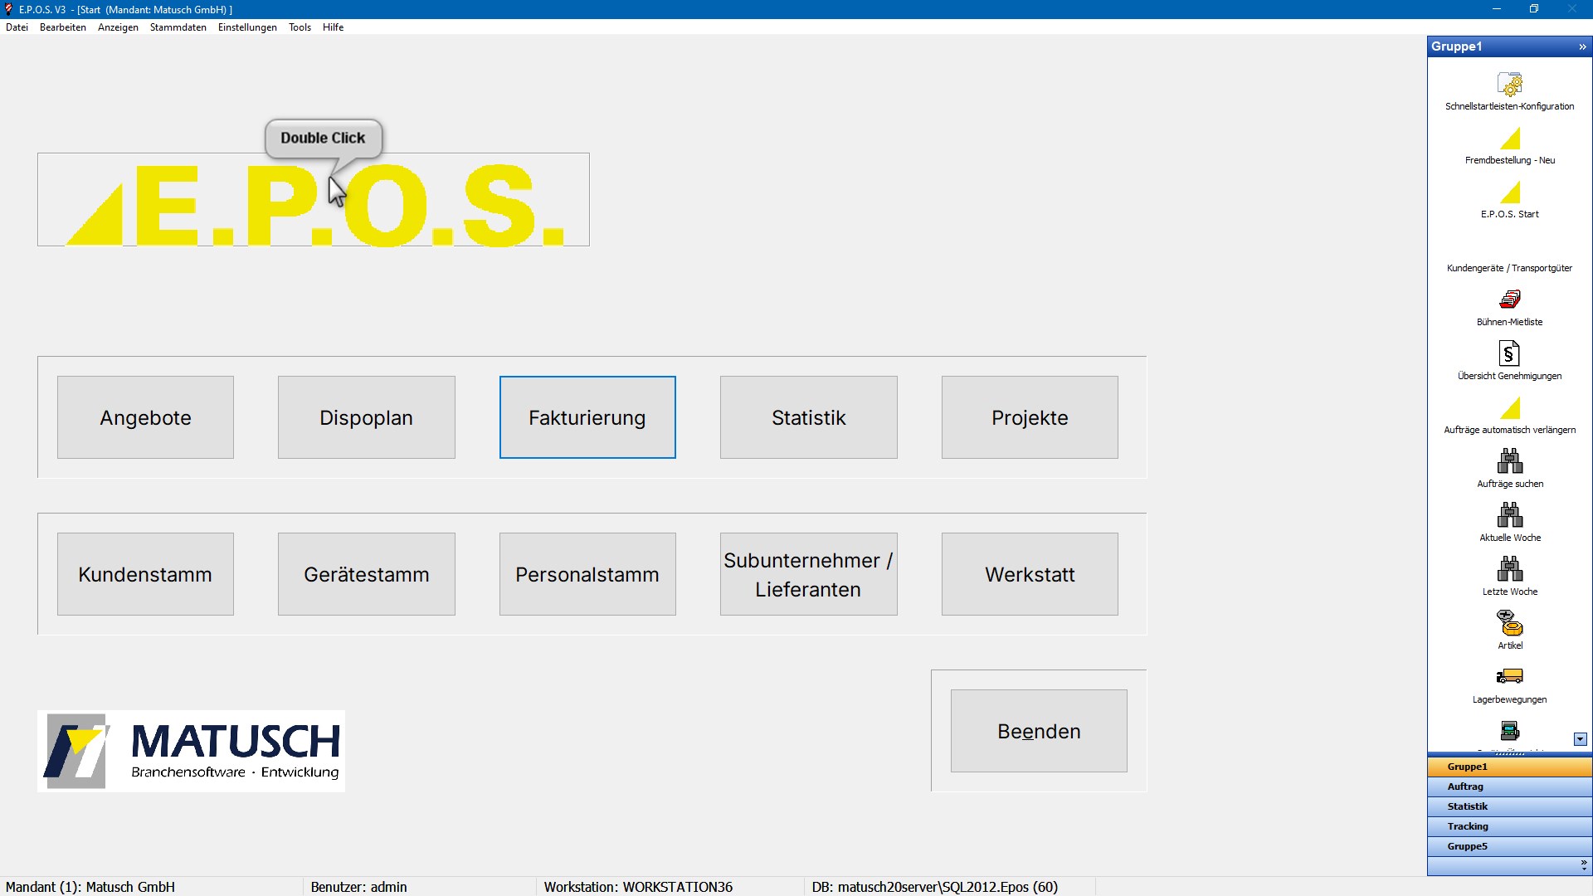The height and width of the screenshot is (896, 1593).
Task: Open Schnellstartleisten-Konfiguration gear icon
Action: coord(1509,85)
